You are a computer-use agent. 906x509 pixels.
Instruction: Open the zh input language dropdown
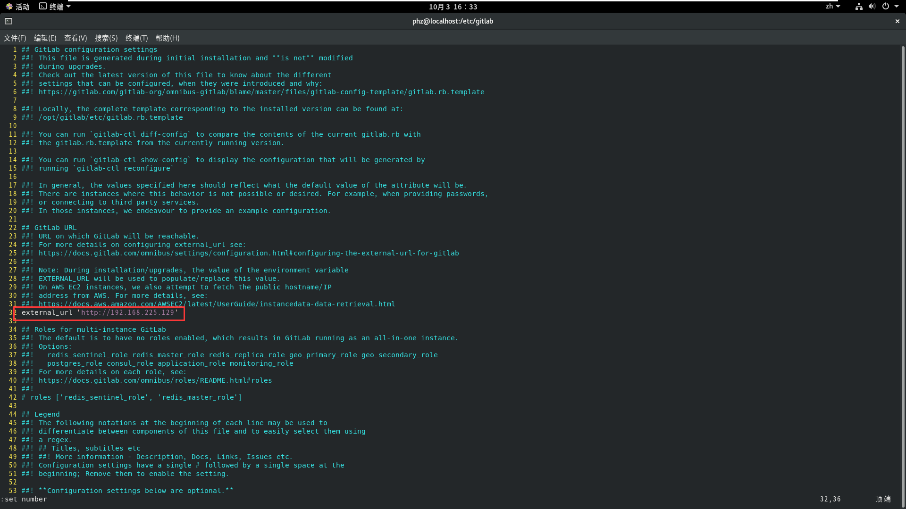point(832,7)
